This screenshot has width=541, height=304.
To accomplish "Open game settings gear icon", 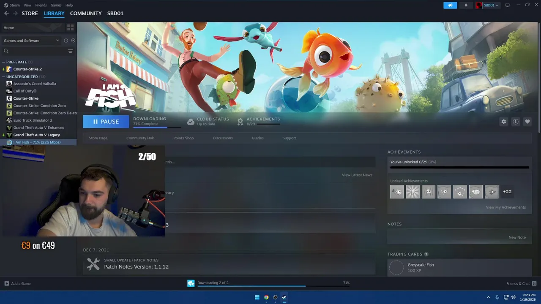I will click(x=503, y=122).
